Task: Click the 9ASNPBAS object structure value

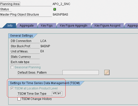Action: tap(60, 15)
